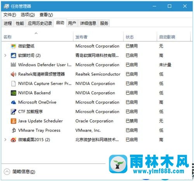This screenshot has width=194, height=181.
Task: Click 未计量 impact of Windows Defender
Action: [165, 65]
